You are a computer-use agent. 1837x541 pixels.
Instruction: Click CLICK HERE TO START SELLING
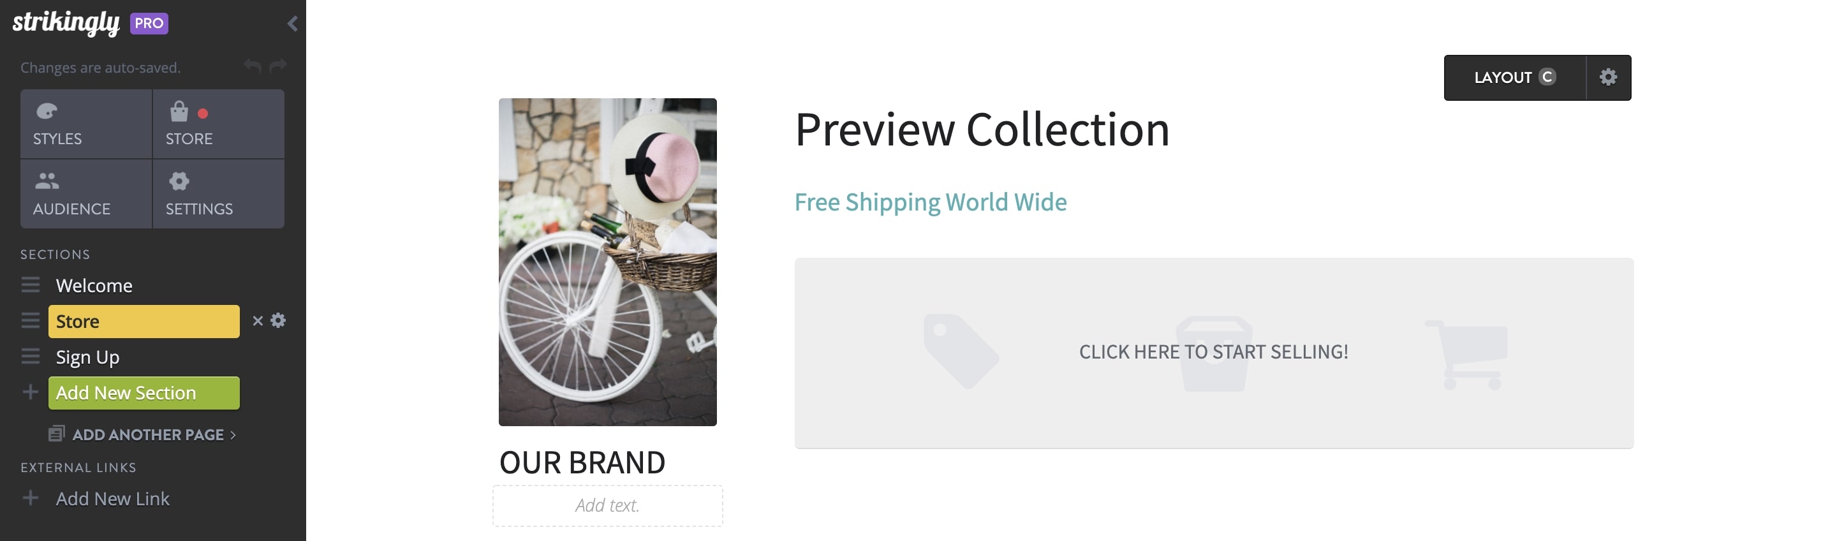tap(1214, 351)
